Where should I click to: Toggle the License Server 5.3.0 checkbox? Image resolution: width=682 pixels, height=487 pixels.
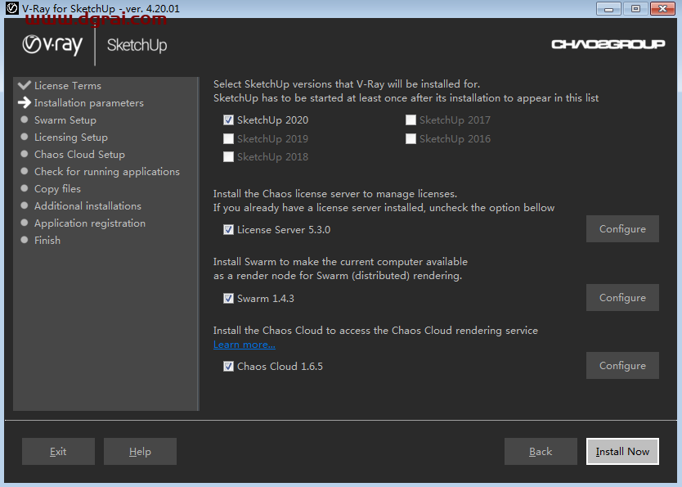coord(229,230)
